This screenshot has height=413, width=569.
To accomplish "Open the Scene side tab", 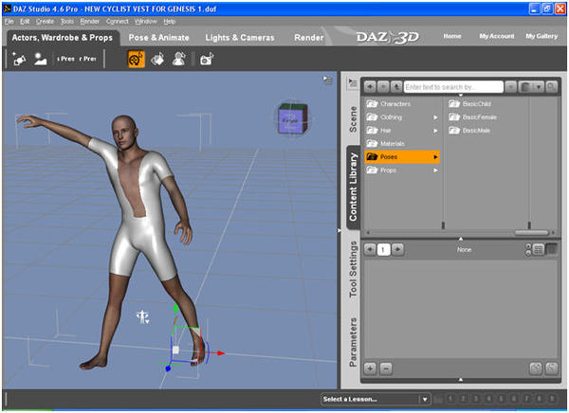I will [353, 119].
